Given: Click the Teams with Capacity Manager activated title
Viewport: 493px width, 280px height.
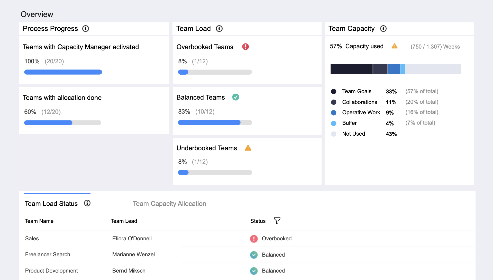Looking at the screenshot, I should point(81,47).
